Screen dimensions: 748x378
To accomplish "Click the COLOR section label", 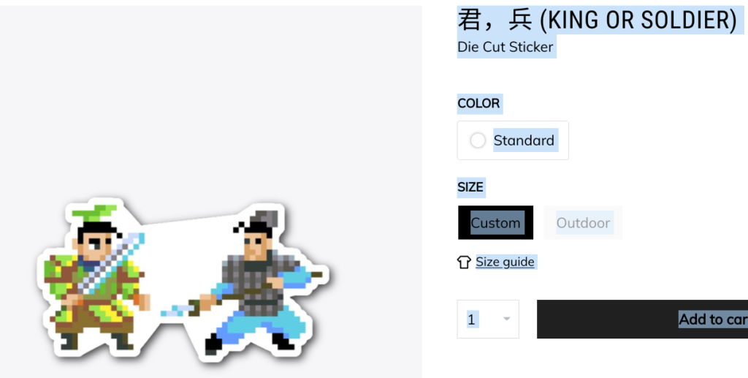I will click(478, 103).
